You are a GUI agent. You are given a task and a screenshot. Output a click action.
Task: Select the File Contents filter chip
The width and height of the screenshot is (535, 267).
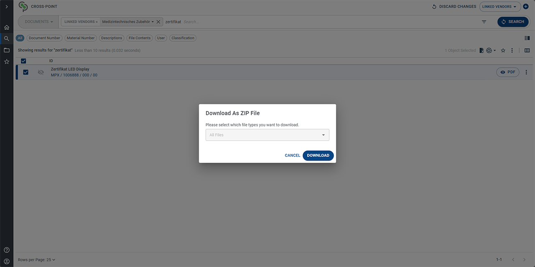coord(139,38)
